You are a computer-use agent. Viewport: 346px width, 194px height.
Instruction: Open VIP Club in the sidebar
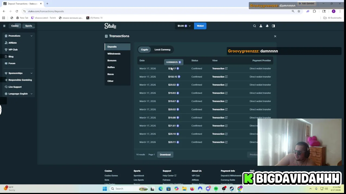click(x=13, y=50)
